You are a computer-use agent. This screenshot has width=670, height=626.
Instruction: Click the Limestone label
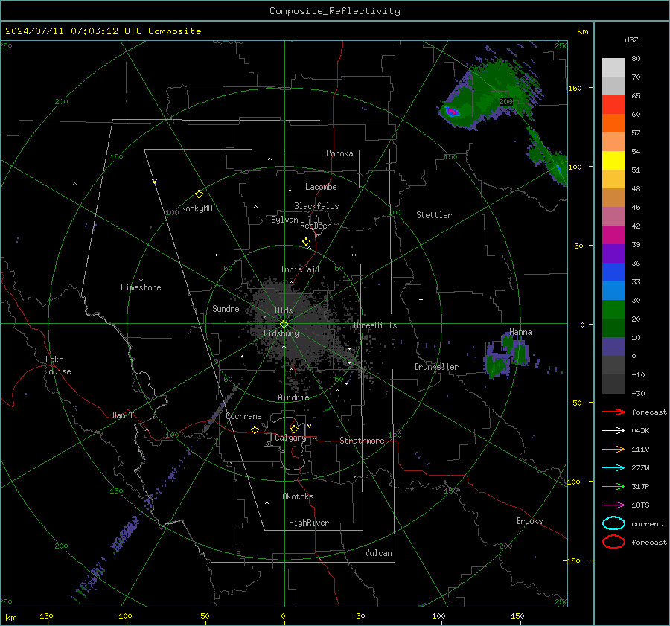(x=141, y=287)
